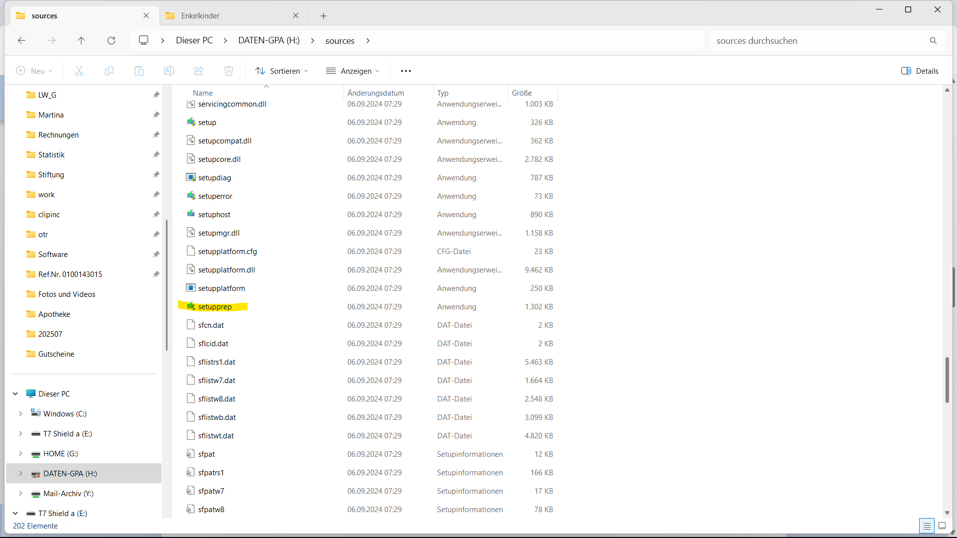Click scroll down arrow of file list
Viewport: 957px width, 538px height.
947,513
